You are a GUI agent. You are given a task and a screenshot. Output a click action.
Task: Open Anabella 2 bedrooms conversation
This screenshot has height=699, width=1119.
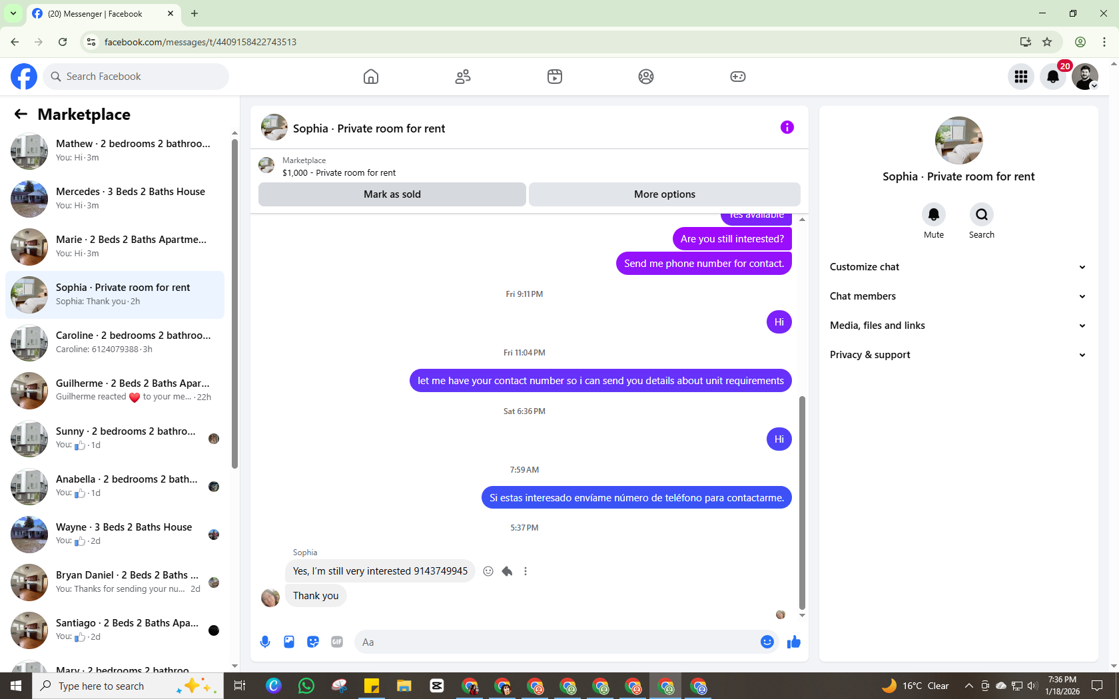tap(115, 487)
